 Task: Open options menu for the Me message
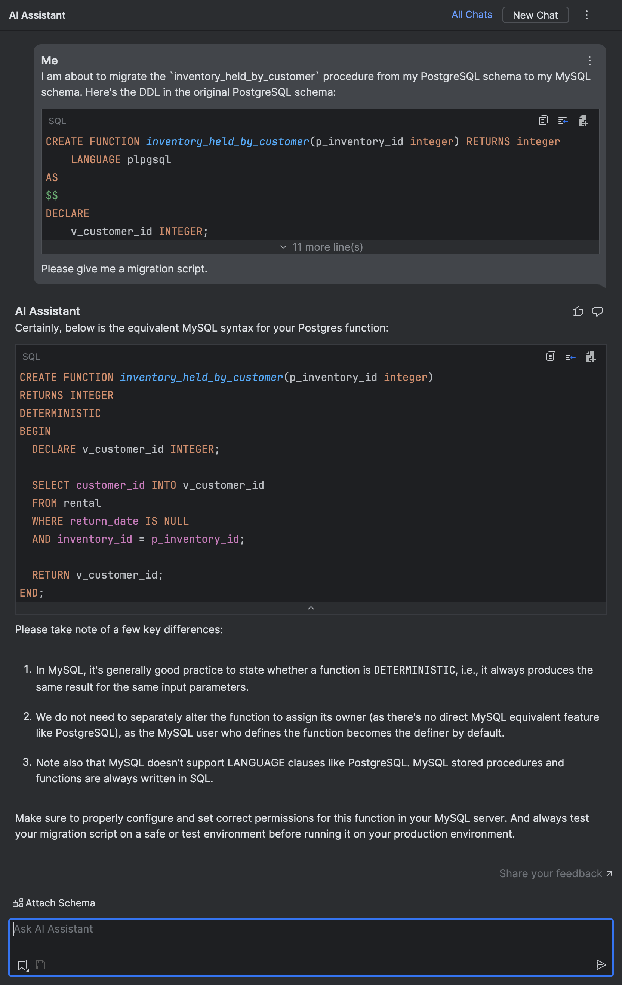[x=589, y=61]
